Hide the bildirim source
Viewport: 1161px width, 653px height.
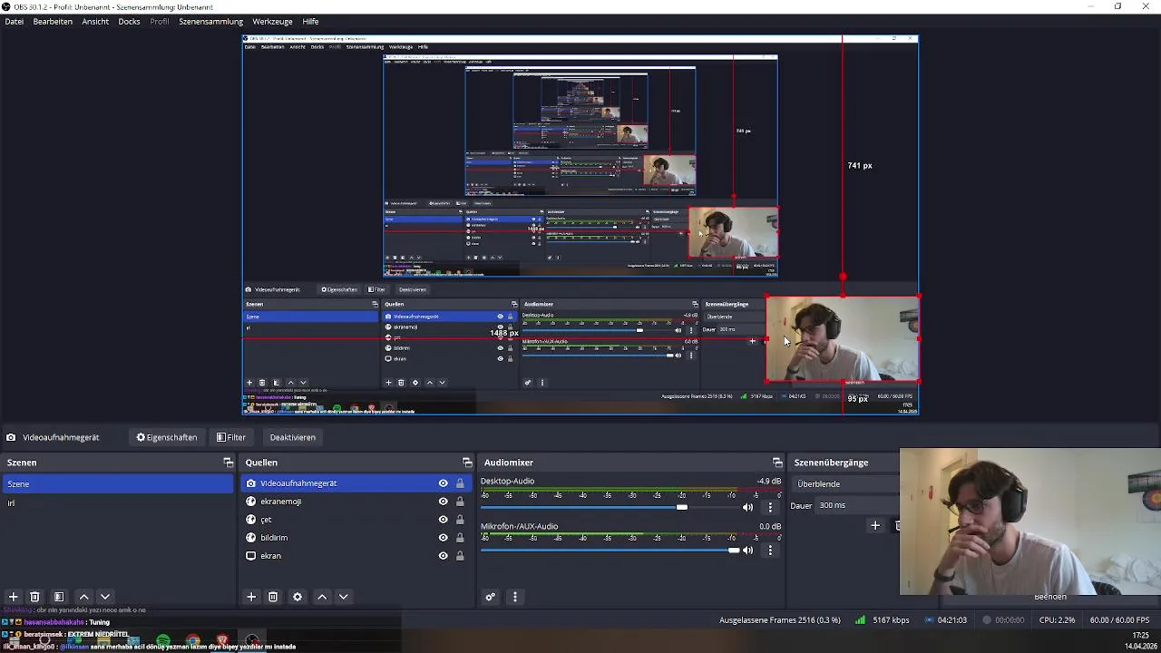point(443,538)
